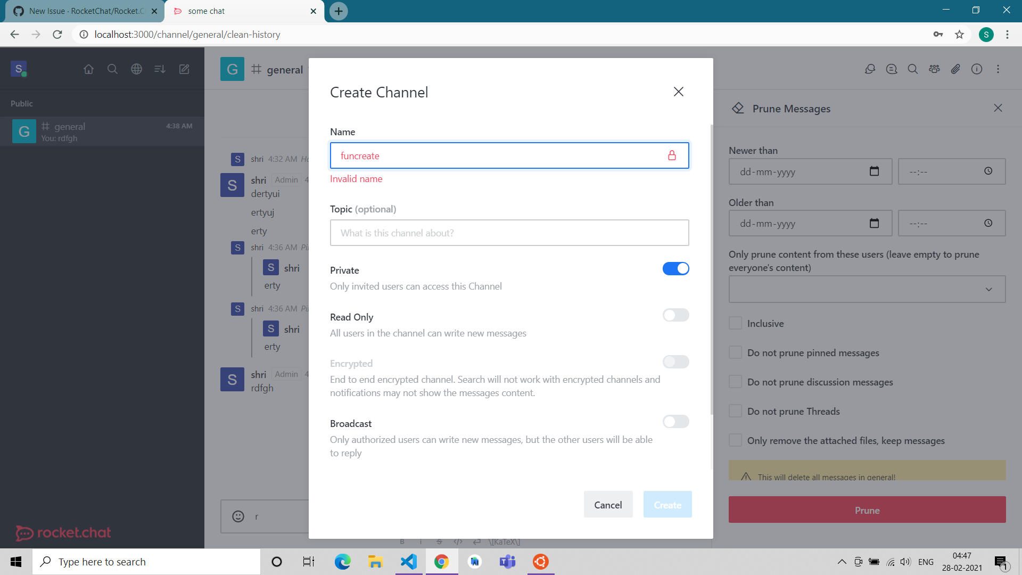Click the Cancel button
Image resolution: width=1022 pixels, height=575 pixels.
[608, 505]
